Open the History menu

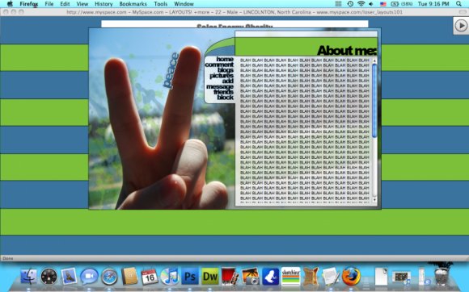(104, 4)
